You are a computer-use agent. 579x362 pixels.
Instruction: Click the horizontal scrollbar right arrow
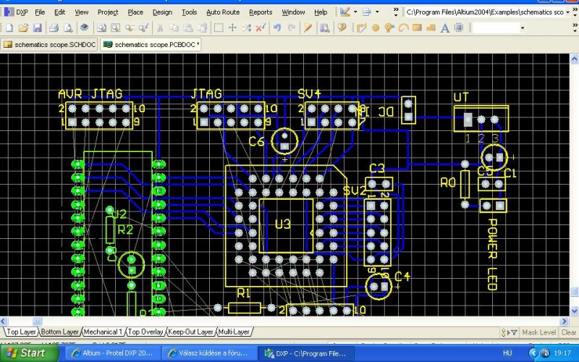coord(565,321)
